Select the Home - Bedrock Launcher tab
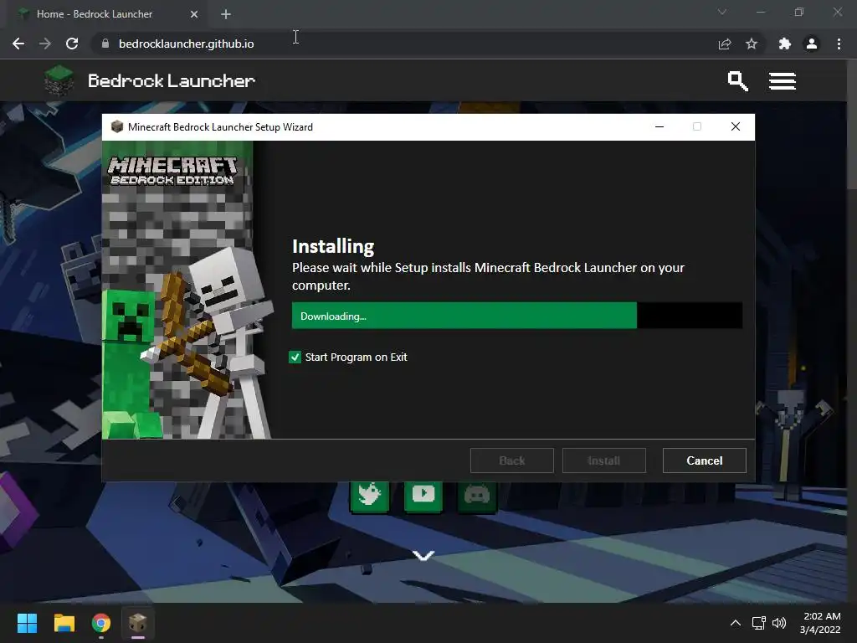 [105, 14]
